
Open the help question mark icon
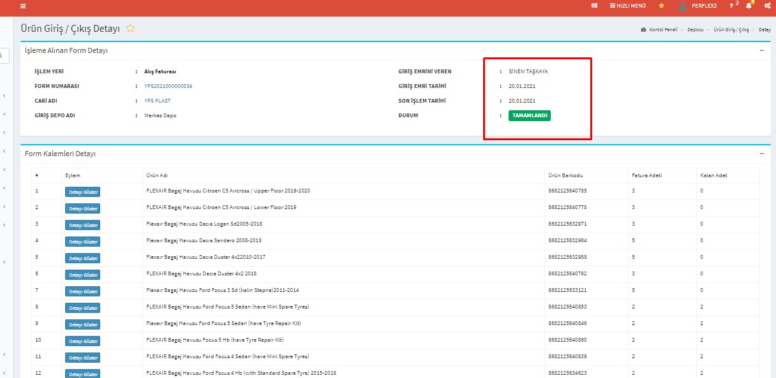pos(731,6)
